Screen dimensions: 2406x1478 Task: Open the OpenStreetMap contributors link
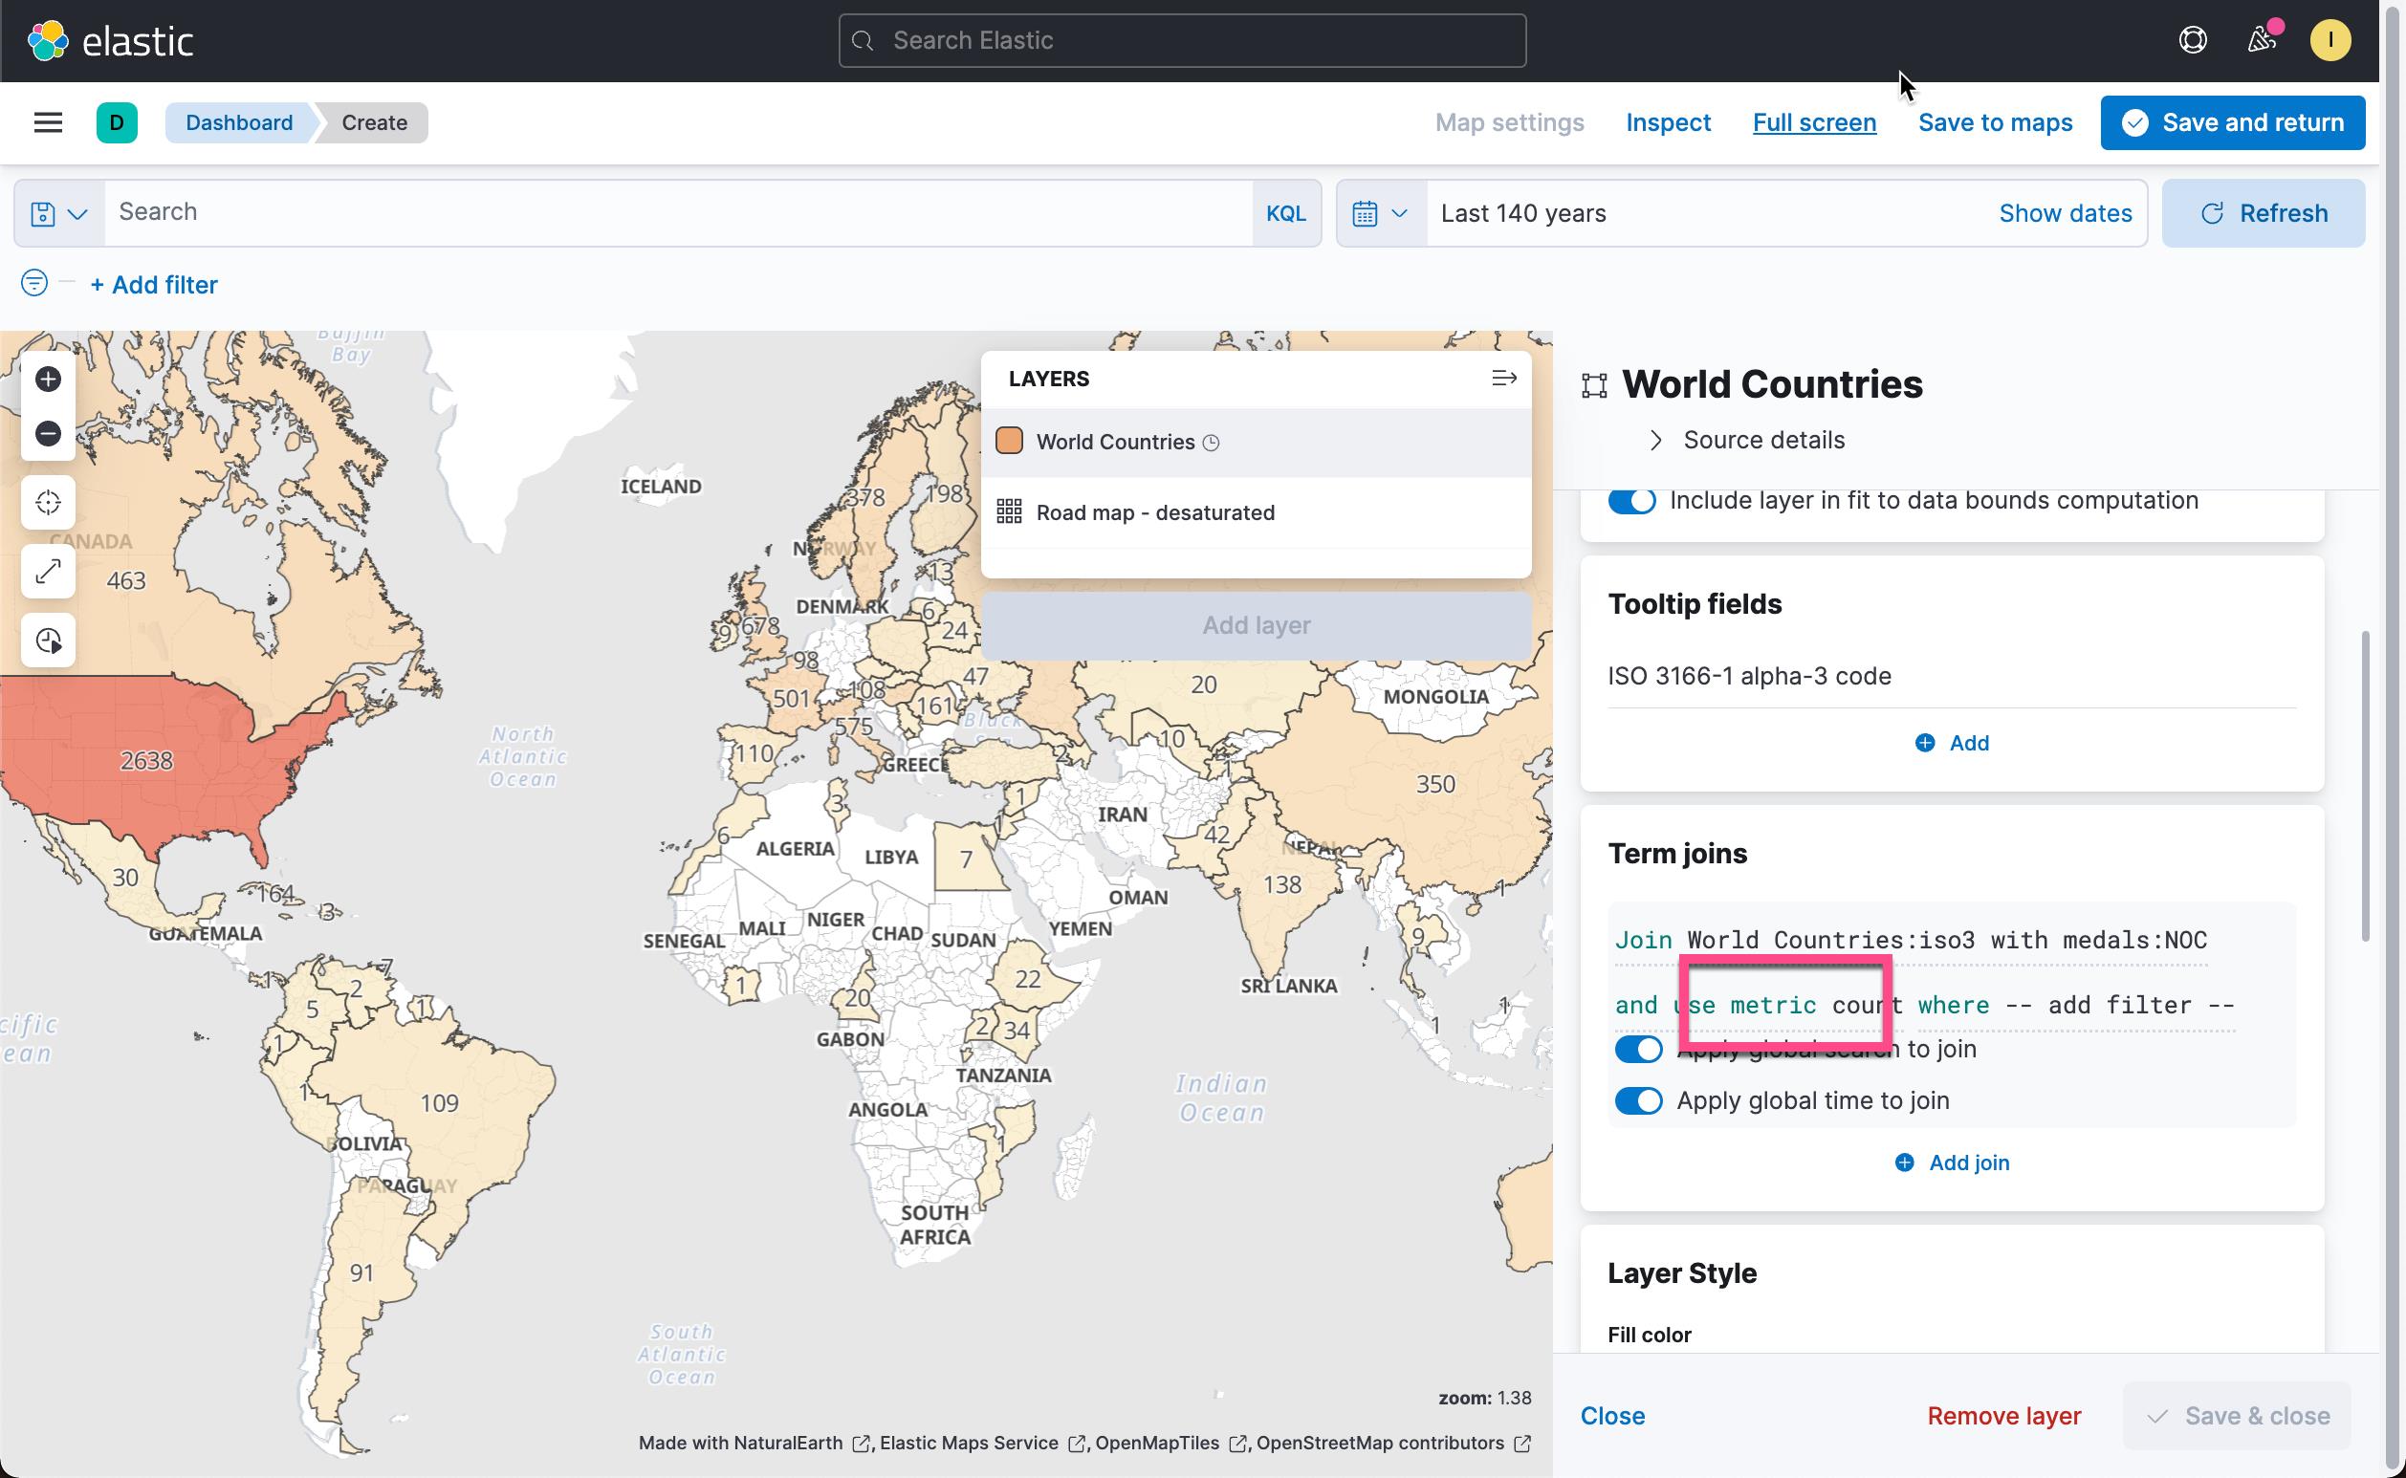pos(1392,1443)
